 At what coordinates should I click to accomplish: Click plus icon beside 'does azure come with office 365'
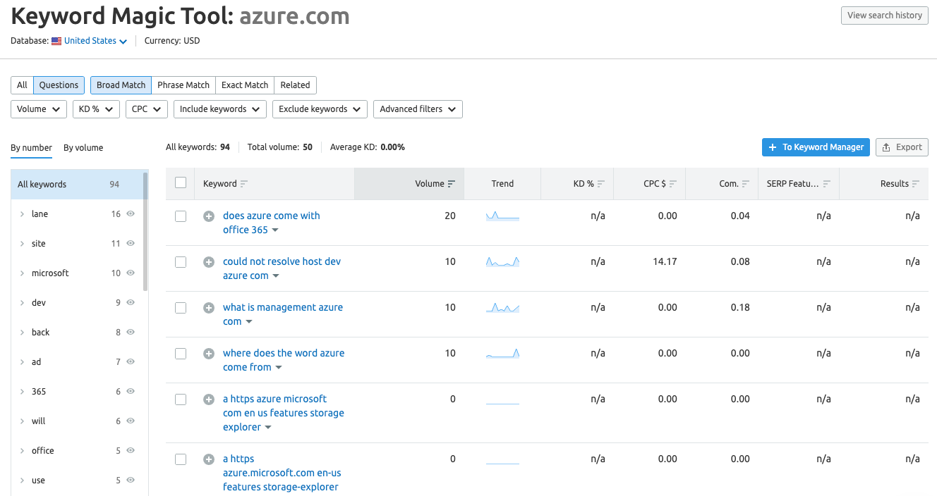tap(209, 216)
